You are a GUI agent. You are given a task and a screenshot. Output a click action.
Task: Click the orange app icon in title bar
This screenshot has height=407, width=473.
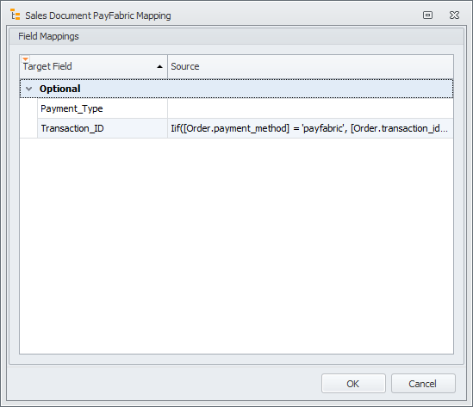[x=16, y=15]
